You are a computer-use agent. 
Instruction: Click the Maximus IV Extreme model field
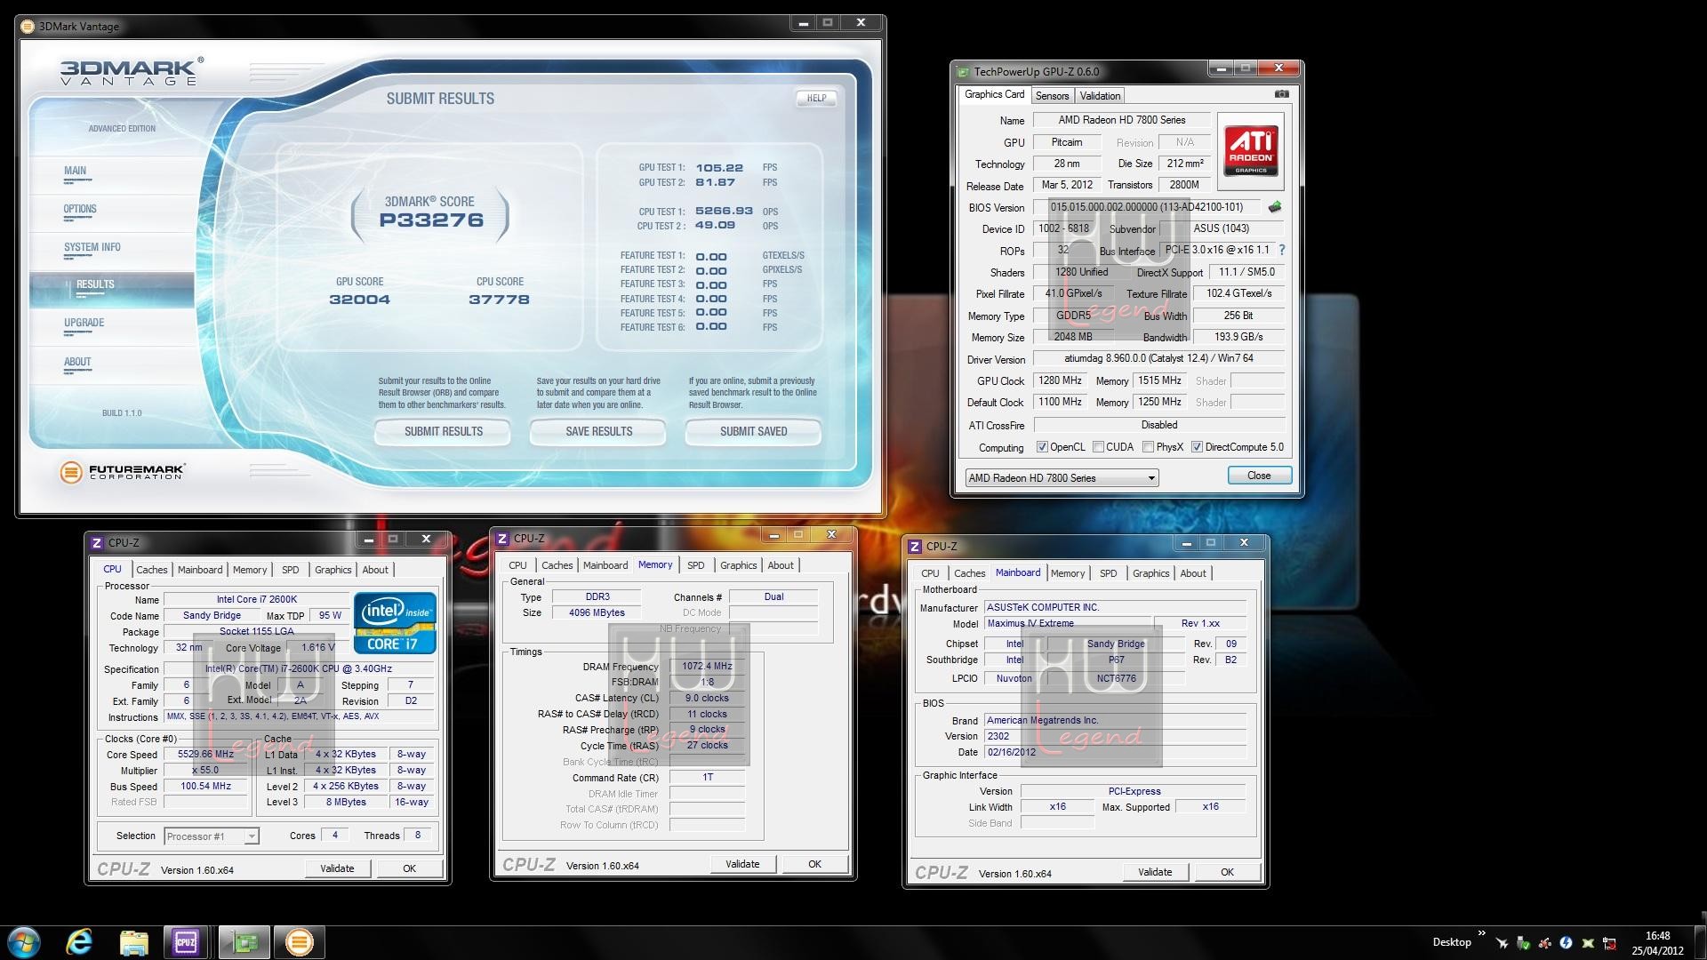point(1067,624)
